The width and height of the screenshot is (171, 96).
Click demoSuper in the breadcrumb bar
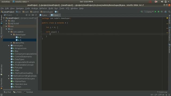47,12
